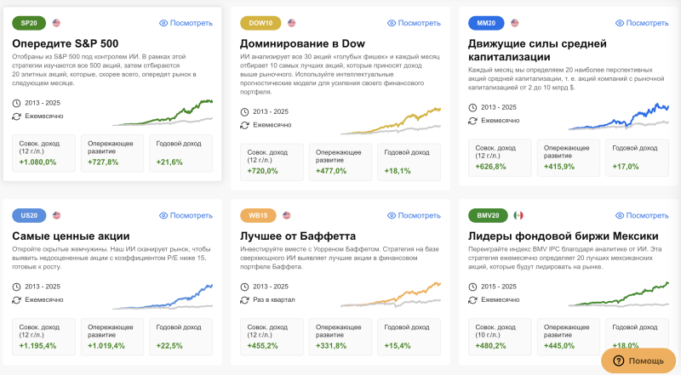Viewport: 681px width, 375px height.
Task: Click the «Годовой доход +18,1%» stat box
Action: point(409,162)
